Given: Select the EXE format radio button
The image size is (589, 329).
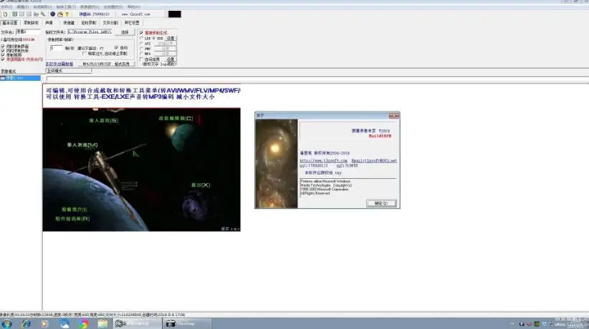Looking at the screenshot, I should [x=153, y=39].
